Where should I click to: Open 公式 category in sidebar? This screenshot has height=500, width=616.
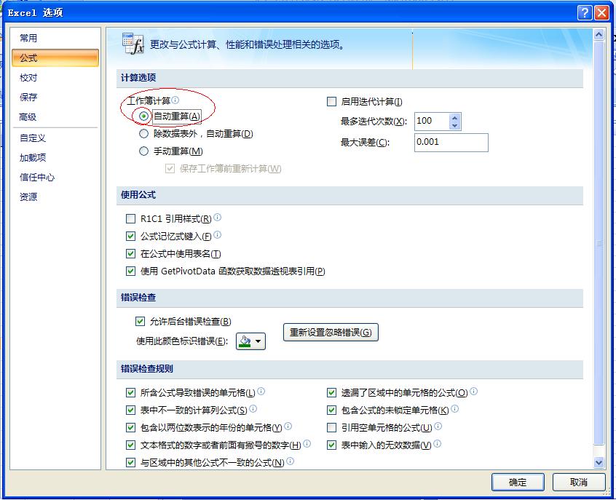[x=55, y=58]
